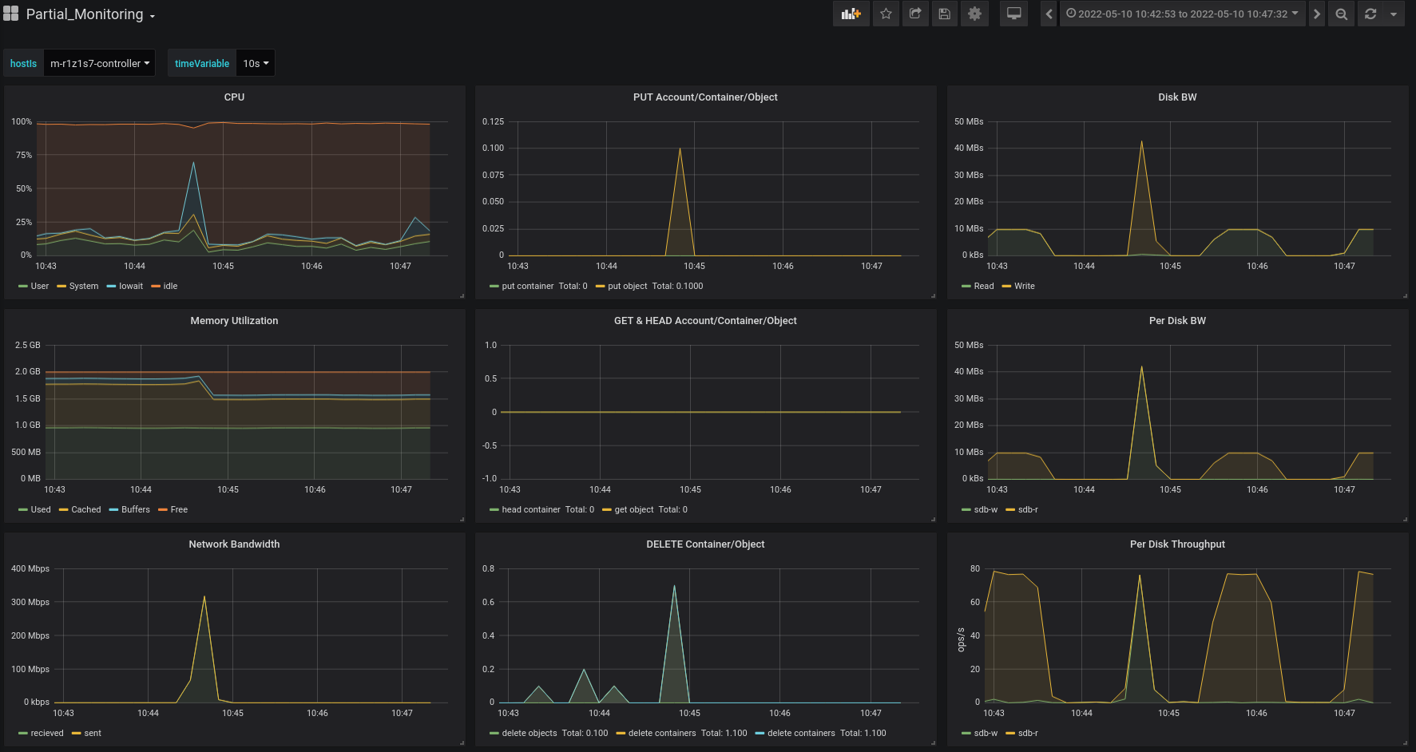Open the refresh interval dropdown arrow
Image resolution: width=1416 pixels, height=752 pixels.
pyautogui.click(x=1394, y=14)
